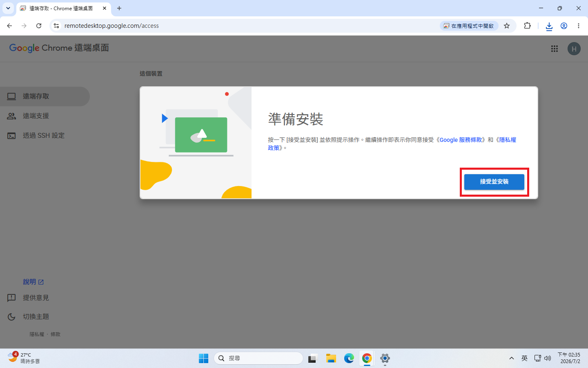The image size is (588, 368).
Task: Click the address bar URL field
Action: (245, 26)
